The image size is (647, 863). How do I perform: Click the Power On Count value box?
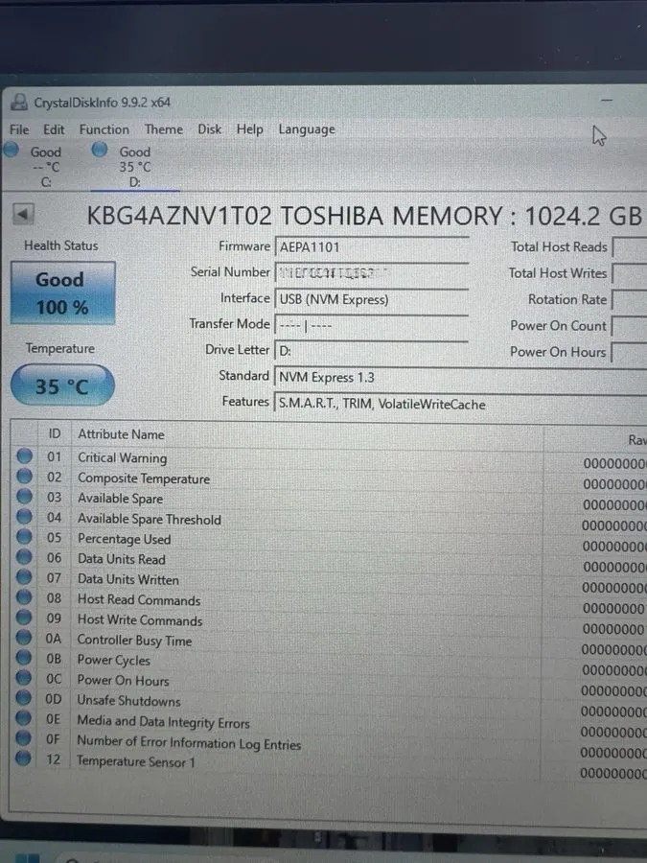(x=630, y=326)
